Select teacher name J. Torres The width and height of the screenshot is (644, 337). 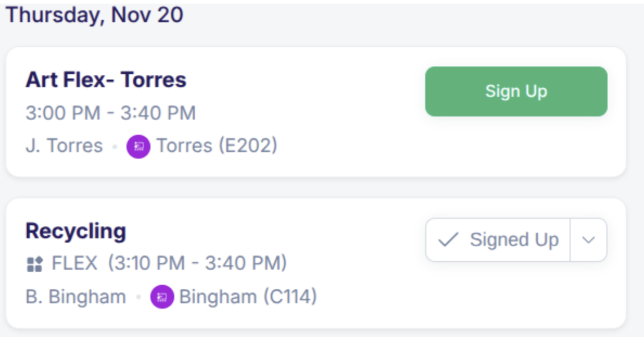[64, 146]
